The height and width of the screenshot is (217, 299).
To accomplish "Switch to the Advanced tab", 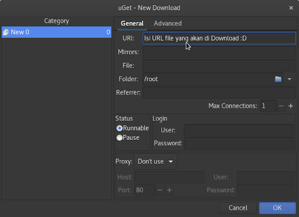I will 168,23.
